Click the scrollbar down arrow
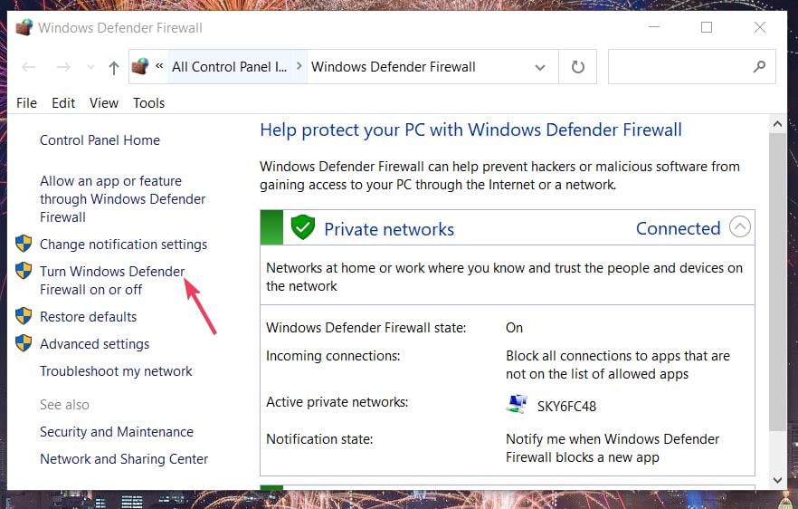Screen dimensions: 798x509 coord(777,479)
